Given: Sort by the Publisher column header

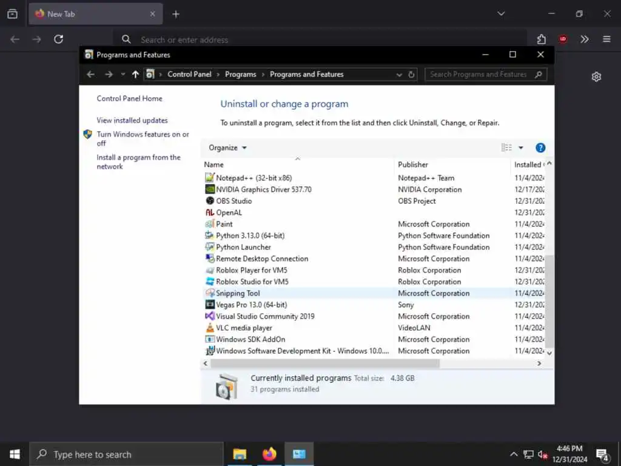Looking at the screenshot, I should click(452, 164).
